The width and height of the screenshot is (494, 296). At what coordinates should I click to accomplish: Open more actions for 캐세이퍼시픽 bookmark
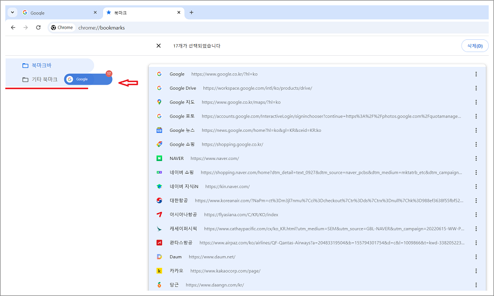476,229
